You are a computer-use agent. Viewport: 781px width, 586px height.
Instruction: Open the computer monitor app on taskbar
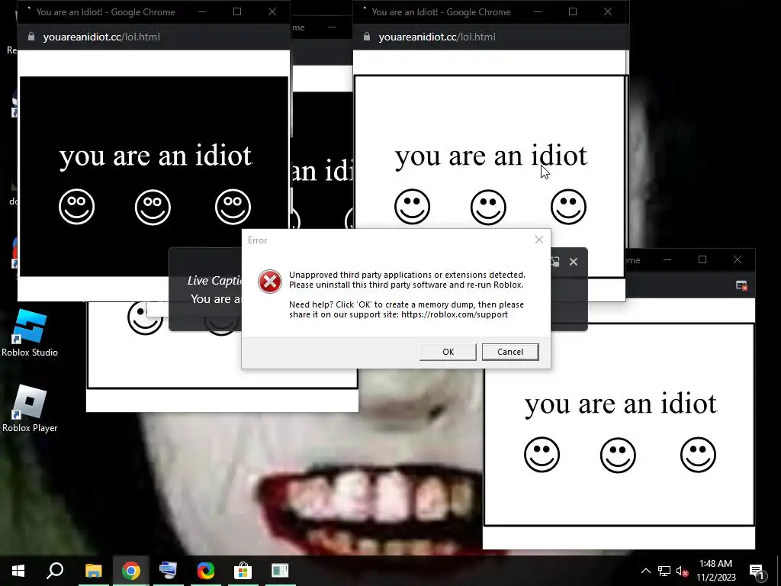168,571
